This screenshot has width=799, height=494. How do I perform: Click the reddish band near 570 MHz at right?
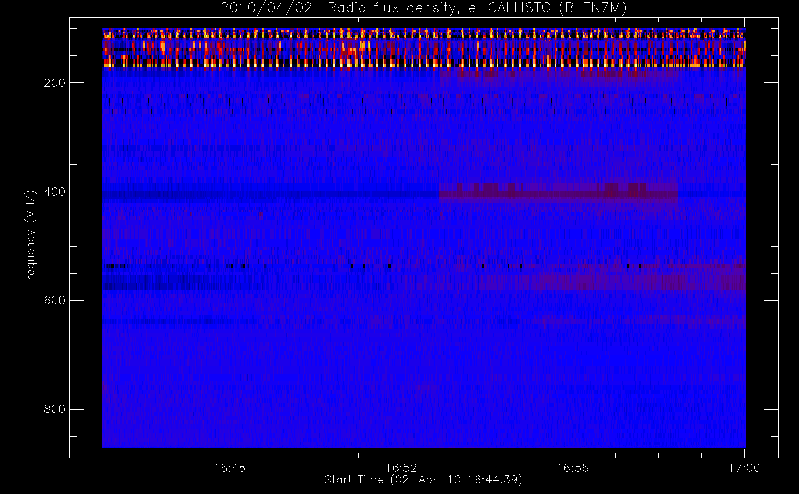[615, 283]
